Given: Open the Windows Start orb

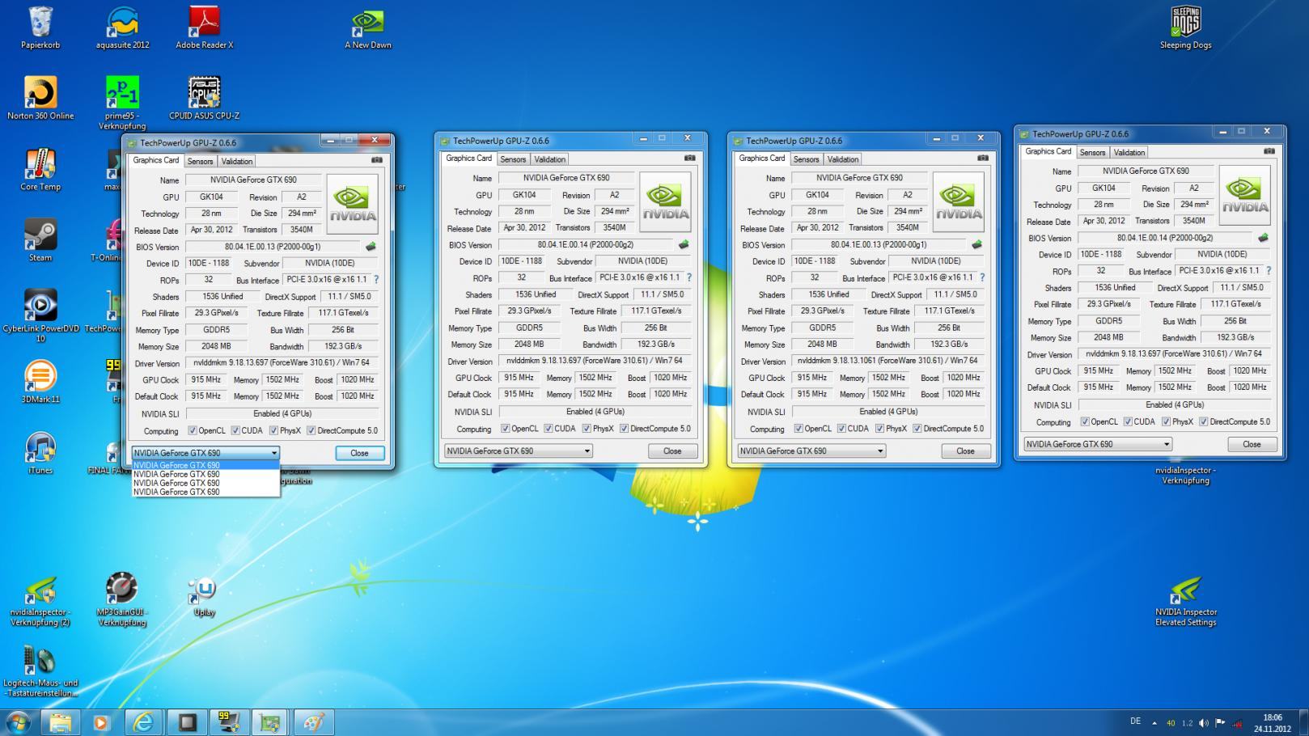Looking at the screenshot, I should pyautogui.click(x=18, y=721).
